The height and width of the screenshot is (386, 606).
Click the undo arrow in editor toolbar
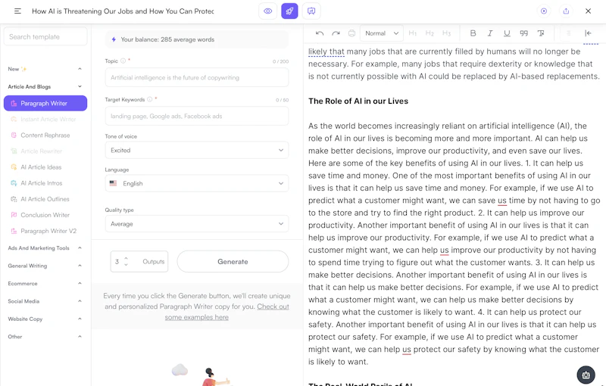tap(320, 33)
